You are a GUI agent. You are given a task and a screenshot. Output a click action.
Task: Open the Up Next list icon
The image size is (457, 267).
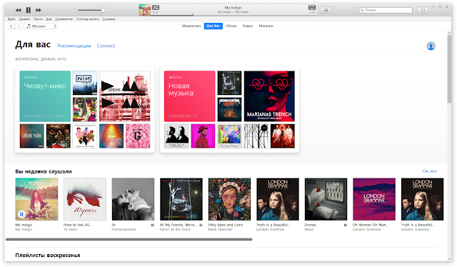click(326, 10)
